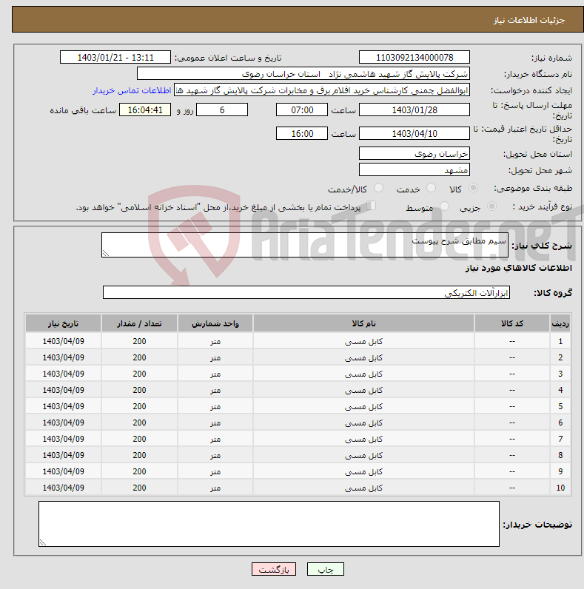Click the price validity date 1403/04/10

[414, 133]
